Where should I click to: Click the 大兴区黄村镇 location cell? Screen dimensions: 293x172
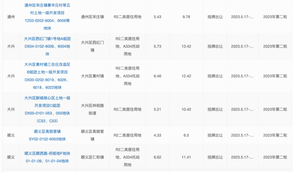click(x=92, y=76)
